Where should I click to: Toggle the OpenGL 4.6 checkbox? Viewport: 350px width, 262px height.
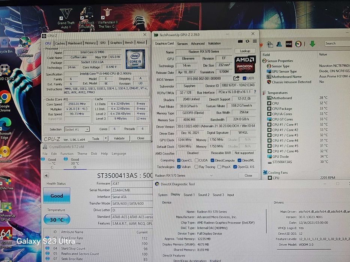tap(235, 167)
